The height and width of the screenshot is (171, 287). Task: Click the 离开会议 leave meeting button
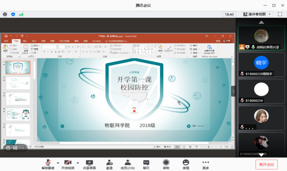point(266,165)
